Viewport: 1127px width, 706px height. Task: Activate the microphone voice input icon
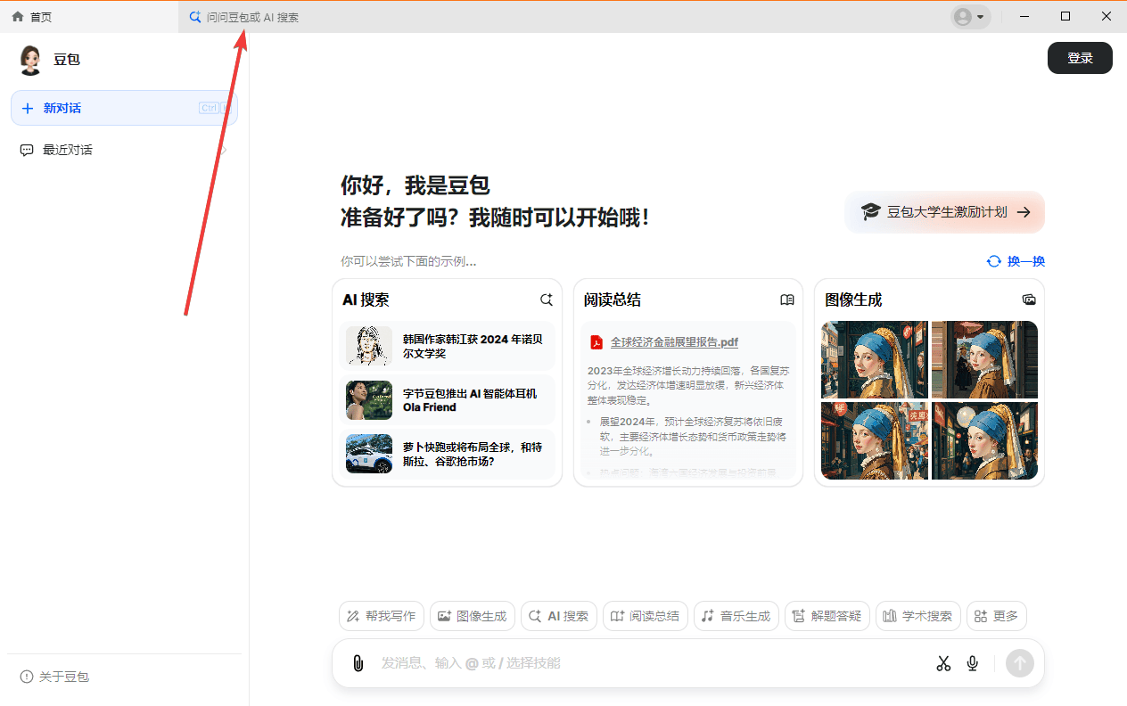[972, 663]
